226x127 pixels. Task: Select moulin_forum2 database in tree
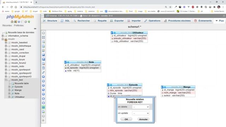tap(19, 63)
